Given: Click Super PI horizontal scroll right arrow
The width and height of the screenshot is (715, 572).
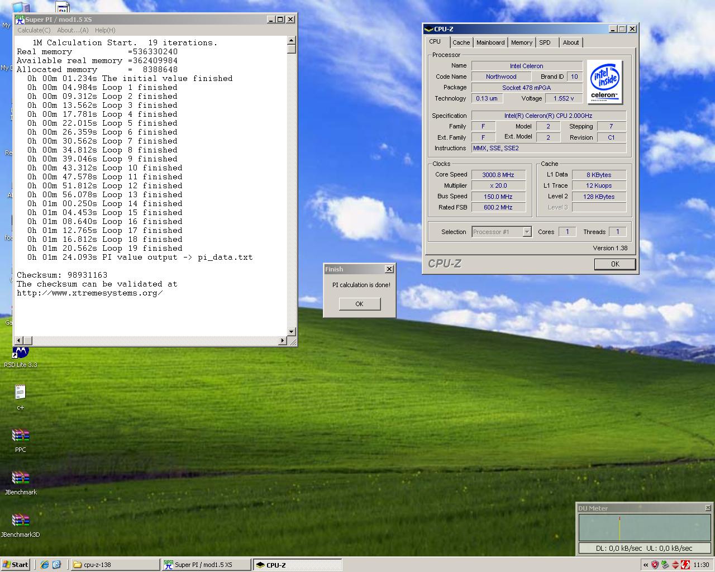Looking at the screenshot, I should coord(282,341).
